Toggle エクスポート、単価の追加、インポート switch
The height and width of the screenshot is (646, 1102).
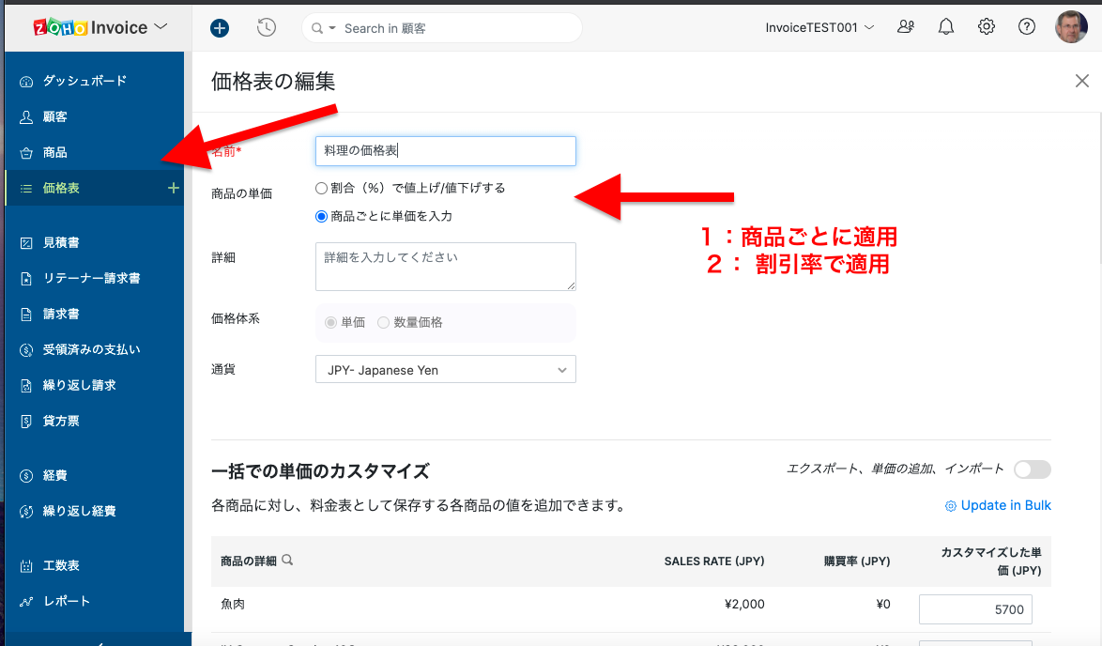[1032, 469]
